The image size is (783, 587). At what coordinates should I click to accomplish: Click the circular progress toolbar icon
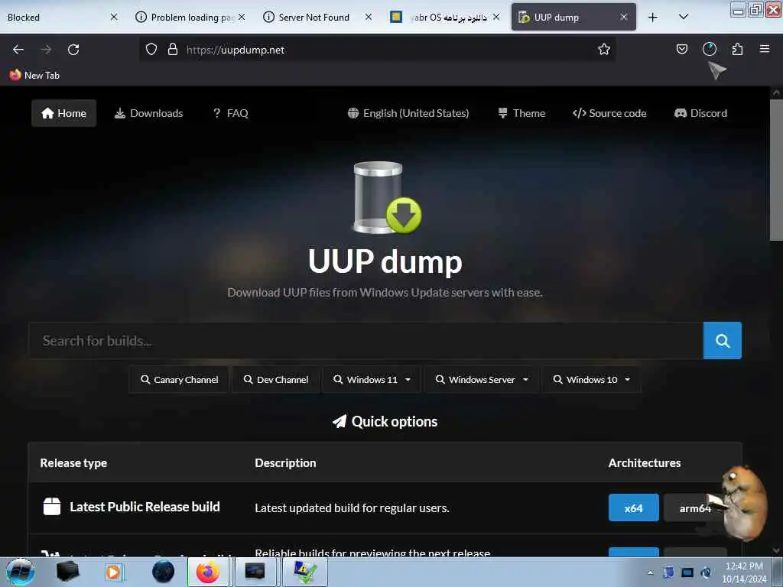[709, 49]
